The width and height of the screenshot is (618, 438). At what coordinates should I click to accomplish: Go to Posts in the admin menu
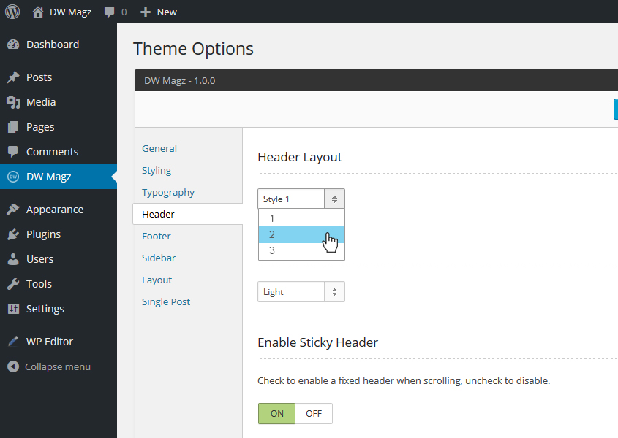(x=59, y=77)
